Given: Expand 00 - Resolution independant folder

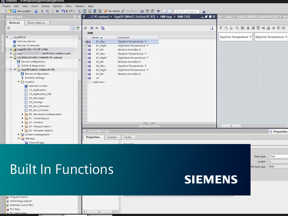Looking at the screenshot, I should tap(23, 114).
